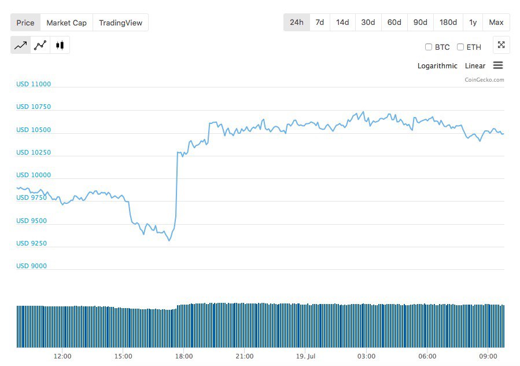Screen dimensions: 520x366
Task: Choose the 90d time range
Action: [420, 22]
